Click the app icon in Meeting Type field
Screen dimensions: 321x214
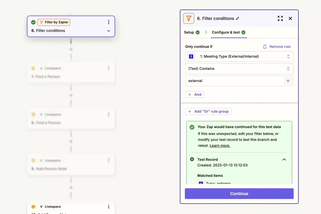click(191, 56)
